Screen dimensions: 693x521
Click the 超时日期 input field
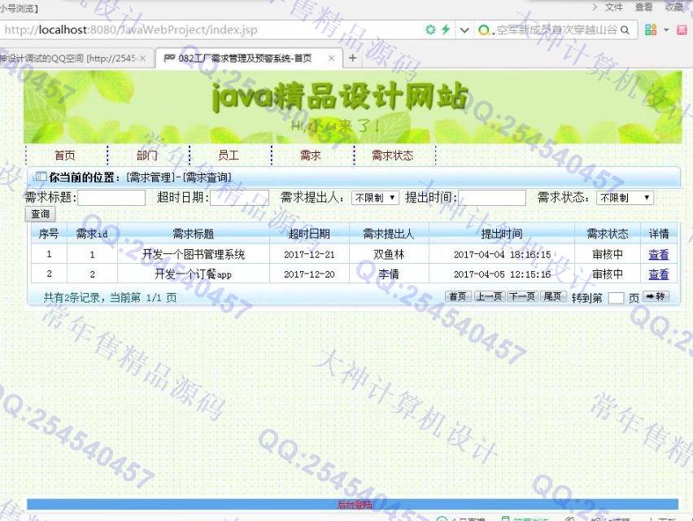tap(239, 198)
